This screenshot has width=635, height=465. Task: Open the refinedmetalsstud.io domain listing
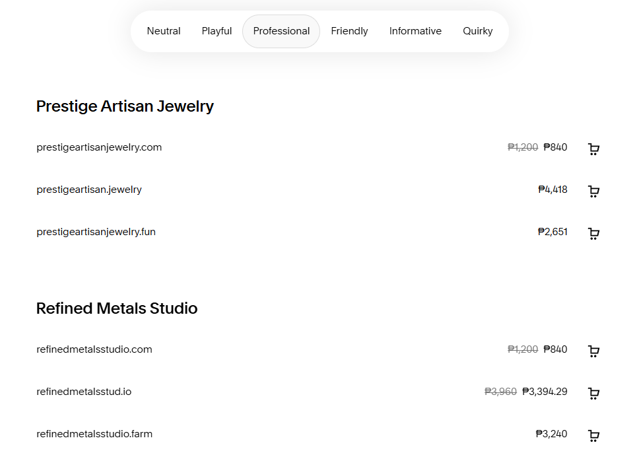click(x=84, y=392)
